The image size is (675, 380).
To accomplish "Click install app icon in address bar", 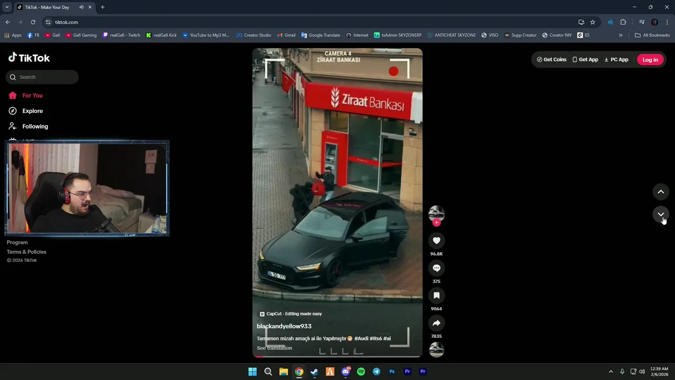I will (x=581, y=22).
